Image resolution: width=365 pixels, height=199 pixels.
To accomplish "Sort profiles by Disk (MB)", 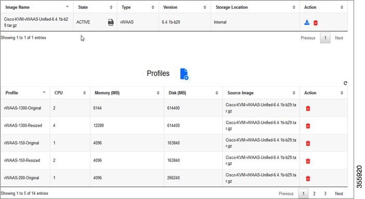I will [193, 93].
